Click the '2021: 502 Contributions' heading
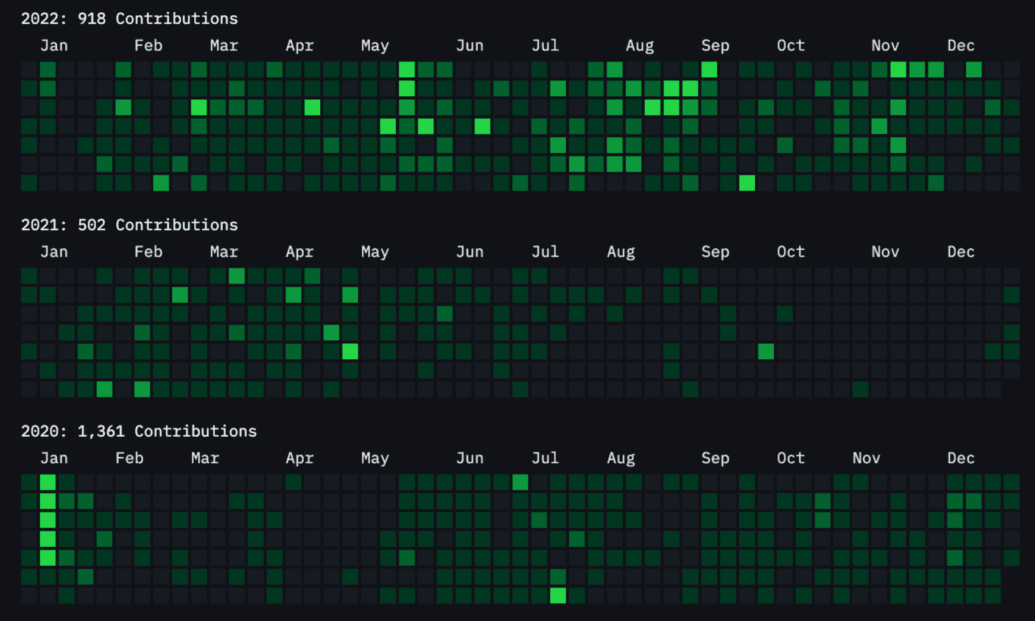The width and height of the screenshot is (1035, 621). (129, 225)
